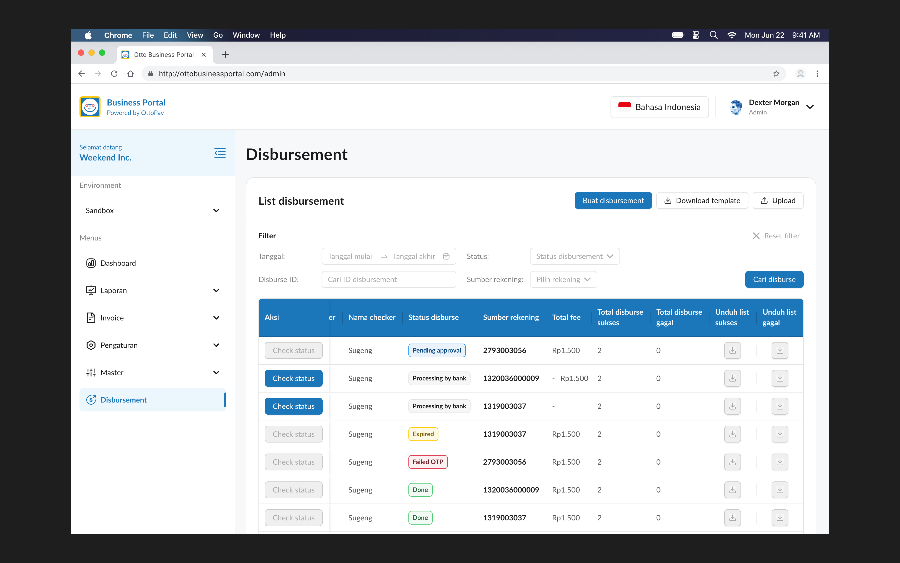The height and width of the screenshot is (563, 900).
Task: Click the Buat disbursement button
Action: coord(613,201)
